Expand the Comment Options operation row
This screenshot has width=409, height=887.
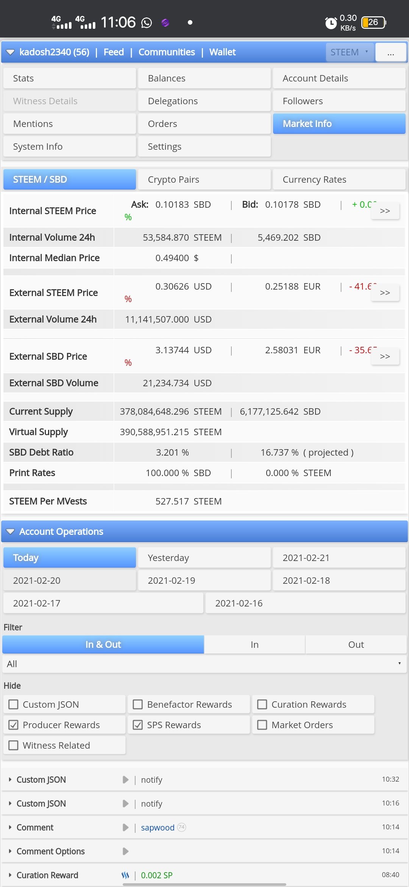point(10,851)
